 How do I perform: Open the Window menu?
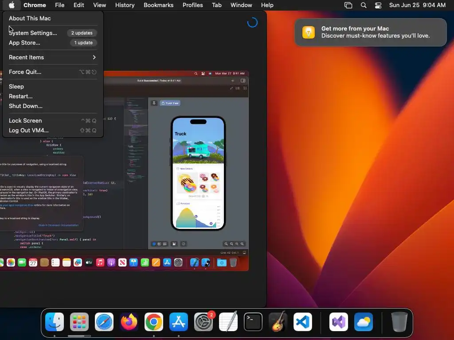(241, 5)
